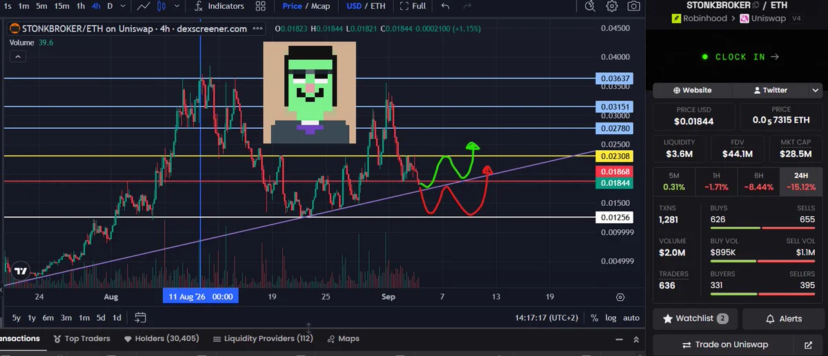Select the 1h timeframe
The height and width of the screenshot is (356, 828).
coord(81,6)
